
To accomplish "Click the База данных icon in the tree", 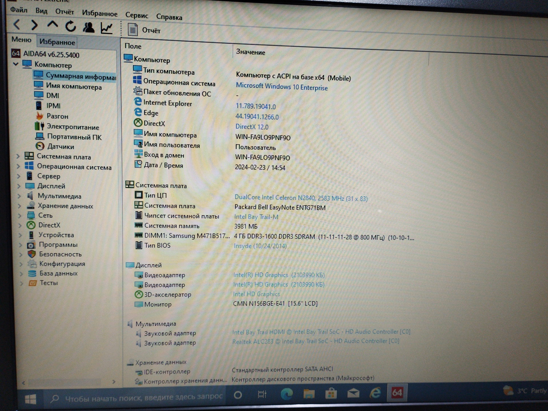I will tap(32, 273).
